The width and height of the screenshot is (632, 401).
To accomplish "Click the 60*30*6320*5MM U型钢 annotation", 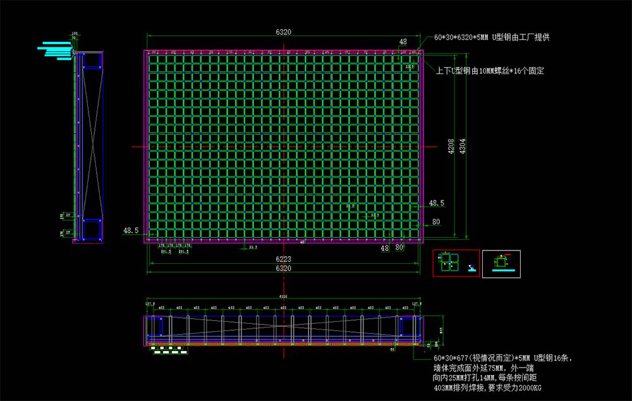I will [492, 38].
